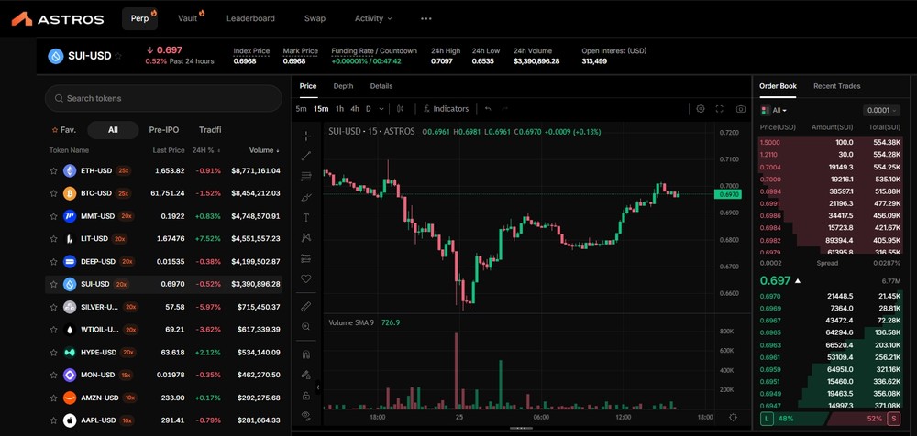Open the 0.0001 price precision dropdown
Viewport: 917px width, 436px height.
coord(881,111)
